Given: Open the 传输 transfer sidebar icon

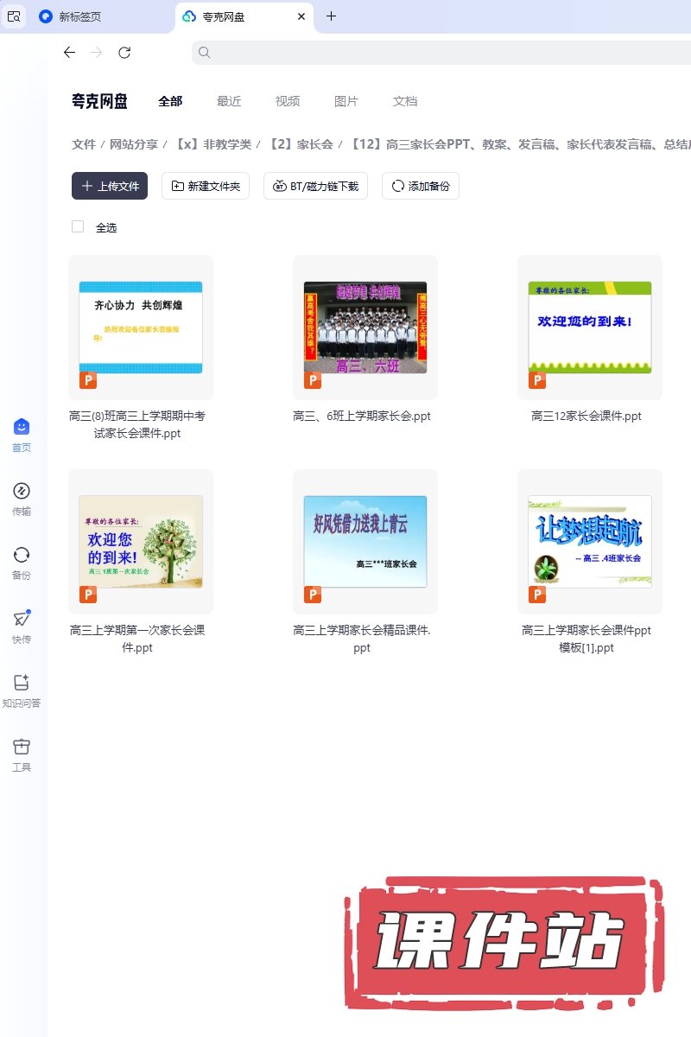Looking at the screenshot, I should coord(22,491).
